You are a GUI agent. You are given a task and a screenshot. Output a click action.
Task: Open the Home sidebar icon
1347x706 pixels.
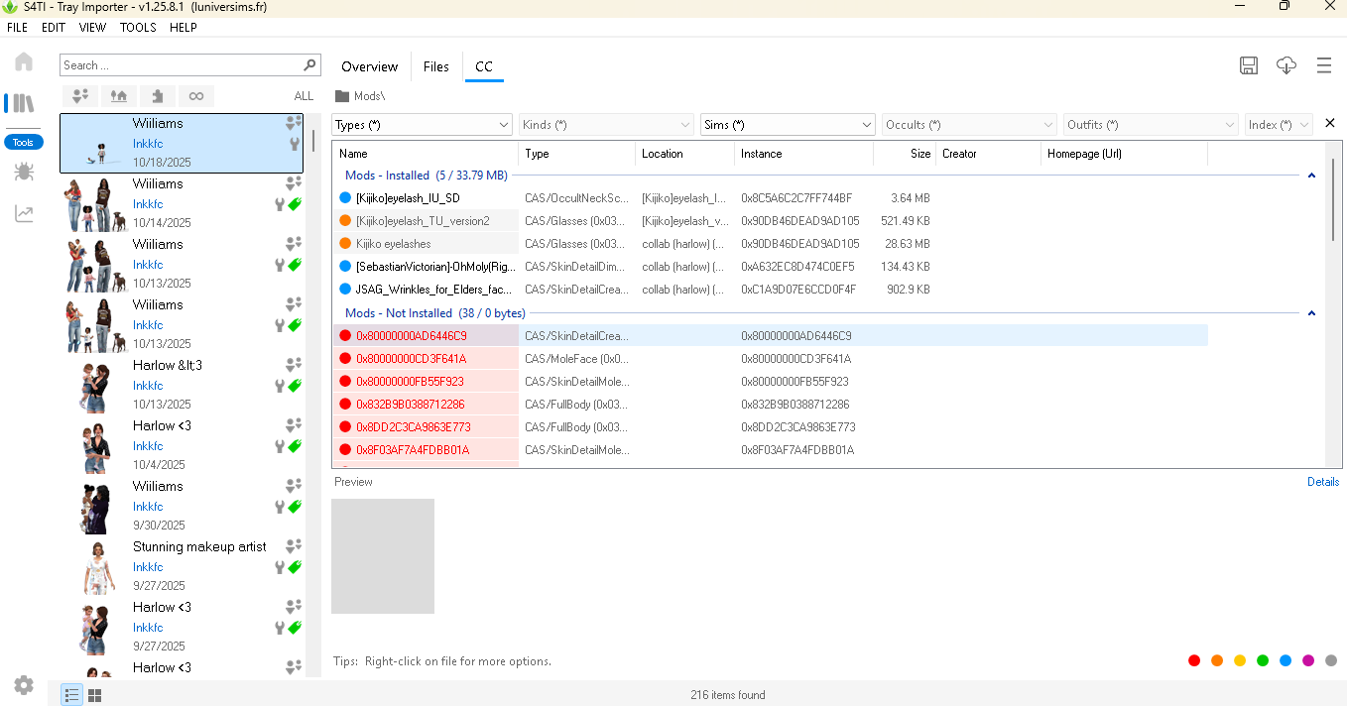(24, 62)
